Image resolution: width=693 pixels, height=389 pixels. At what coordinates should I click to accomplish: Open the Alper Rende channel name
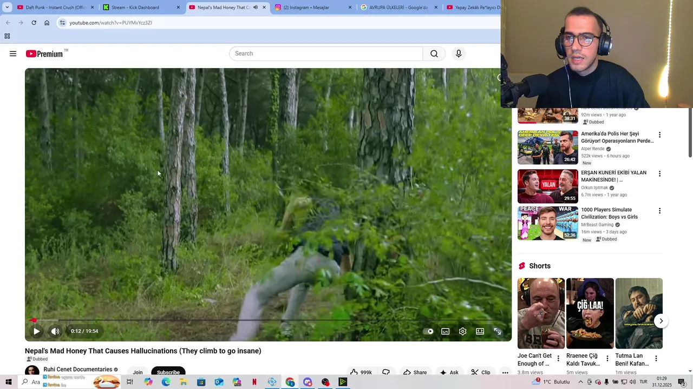click(593, 149)
